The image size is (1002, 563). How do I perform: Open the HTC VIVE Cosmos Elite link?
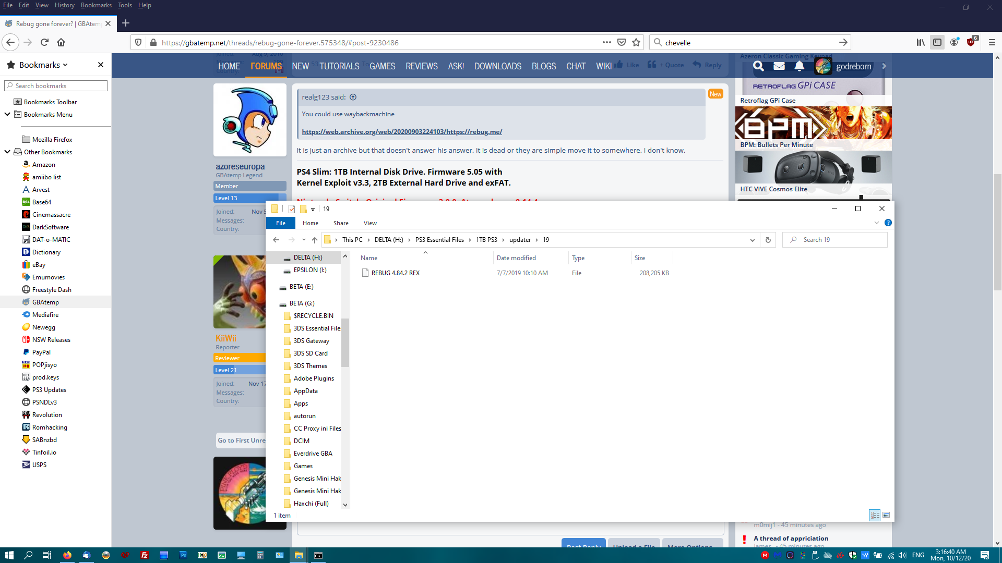click(773, 189)
